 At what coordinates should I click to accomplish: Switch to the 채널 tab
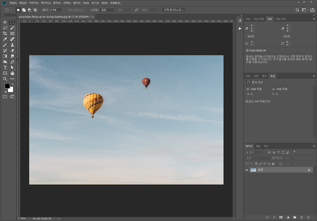[258, 146]
